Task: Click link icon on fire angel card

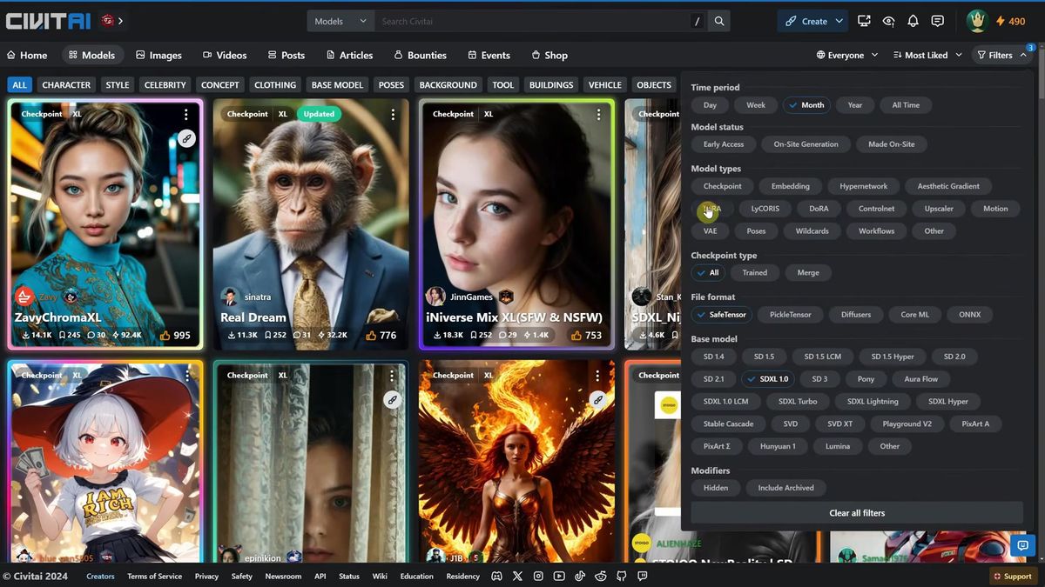Action: click(x=597, y=399)
